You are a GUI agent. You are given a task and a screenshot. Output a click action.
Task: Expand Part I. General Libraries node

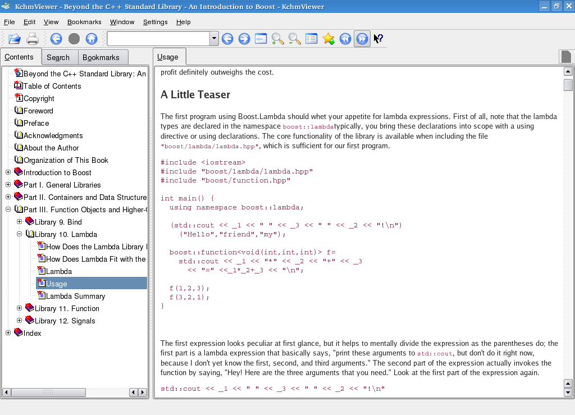tap(8, 185)
